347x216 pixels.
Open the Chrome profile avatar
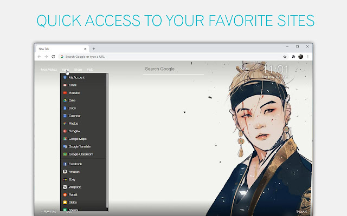(x=300, y=57)
